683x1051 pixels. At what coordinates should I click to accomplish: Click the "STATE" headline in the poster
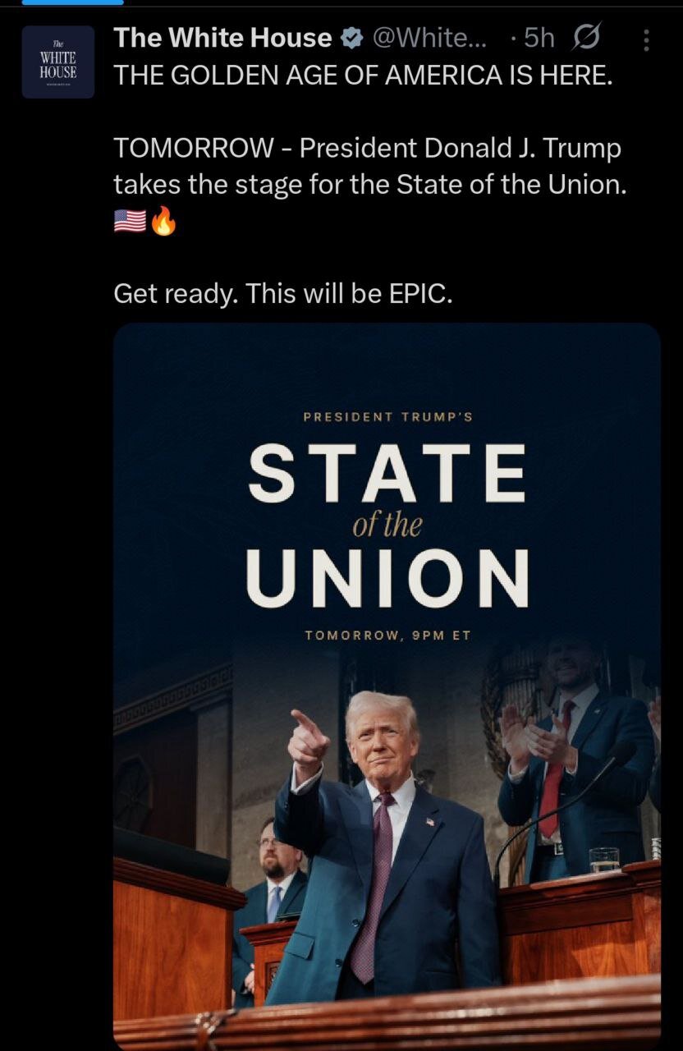click(x=387, y=473)
